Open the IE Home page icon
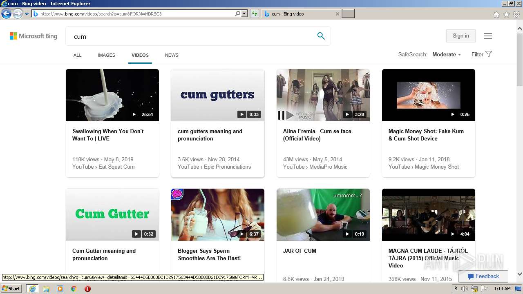The width and height of the screenshot is (523, 294). click(496, 14)
